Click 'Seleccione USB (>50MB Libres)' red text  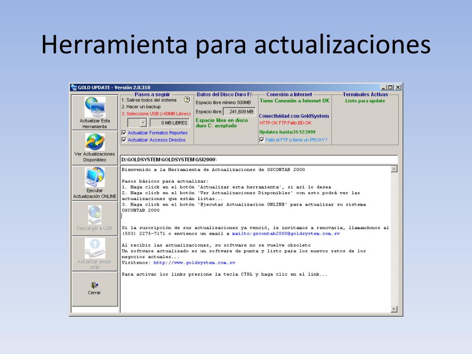pyautogui.click(x=159, y=114)
